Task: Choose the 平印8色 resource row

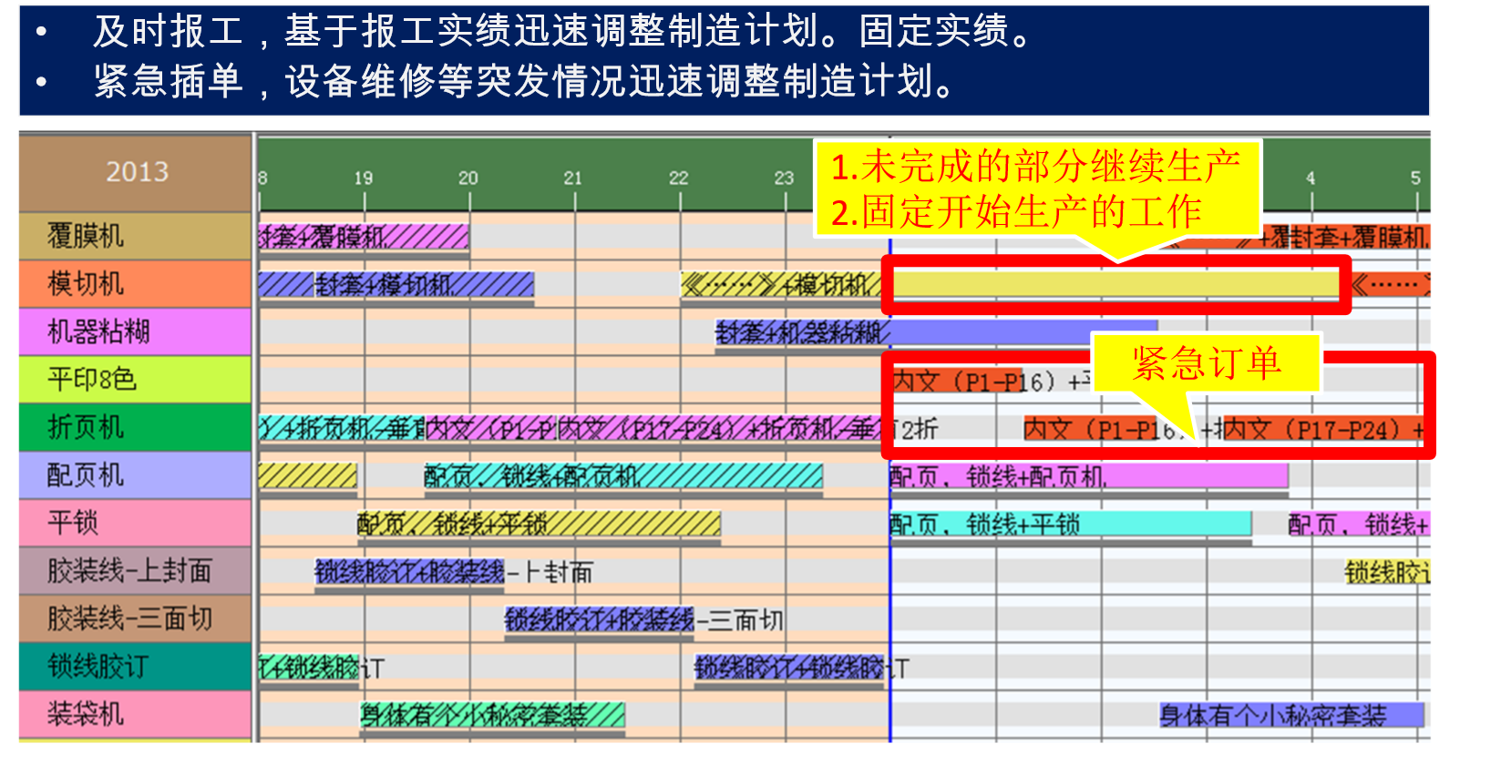Action: 135,380
